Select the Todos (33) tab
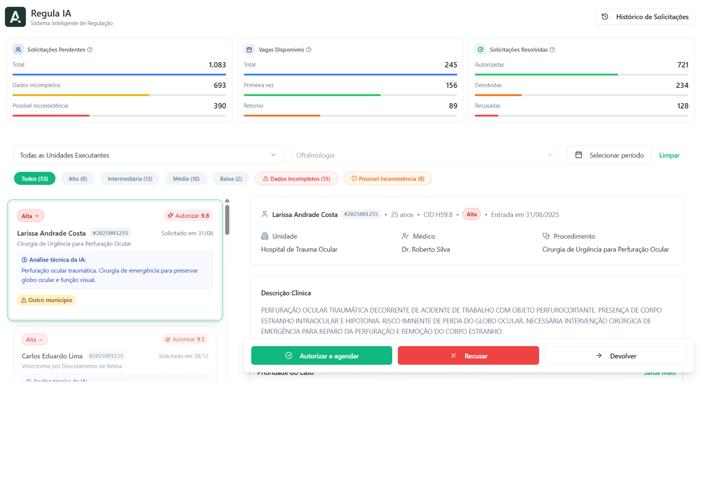 click(34, 178)
